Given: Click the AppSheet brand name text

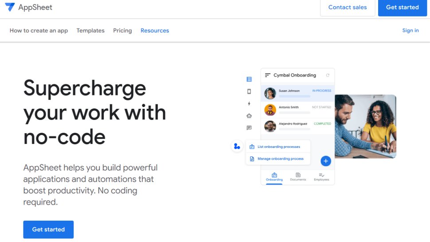Looking at the screenshot, I should click(x=35, y=8).
